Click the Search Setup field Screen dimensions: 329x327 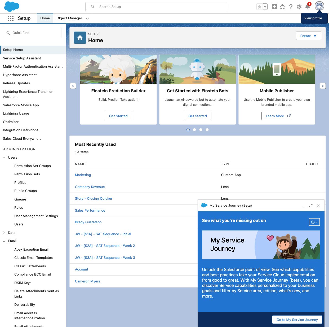pyautogui.click(x=156, y=7)
